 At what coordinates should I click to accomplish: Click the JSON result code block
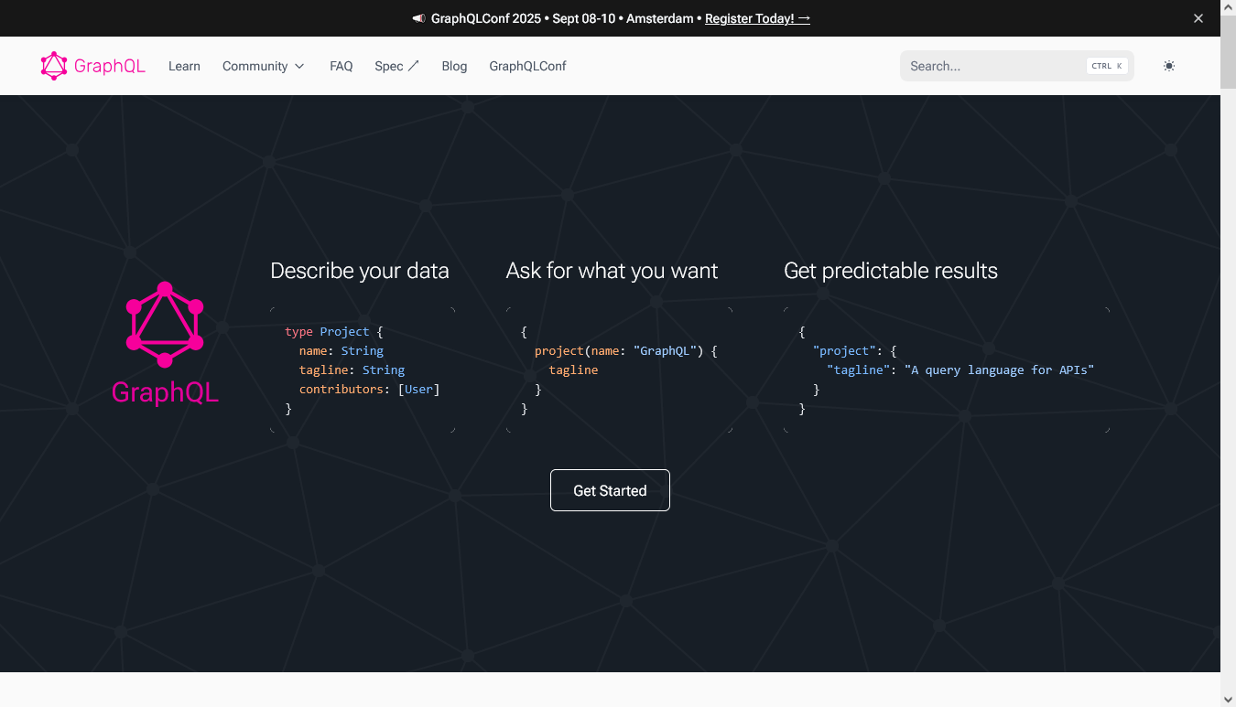946,370
